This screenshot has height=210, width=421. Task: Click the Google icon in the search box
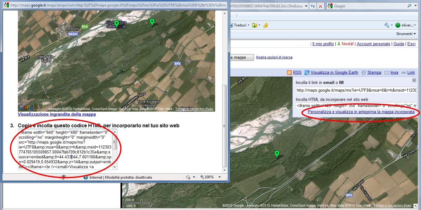(x=330, y=6)
